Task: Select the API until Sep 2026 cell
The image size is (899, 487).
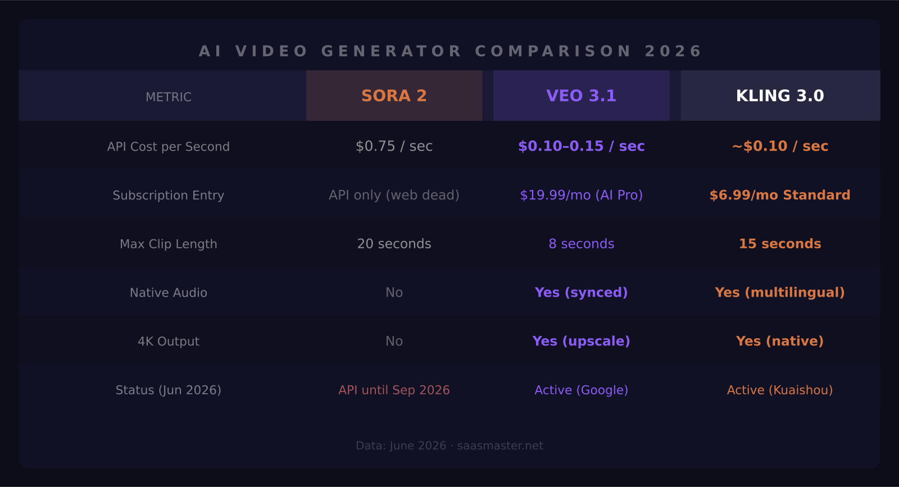Action: point(394,390)
